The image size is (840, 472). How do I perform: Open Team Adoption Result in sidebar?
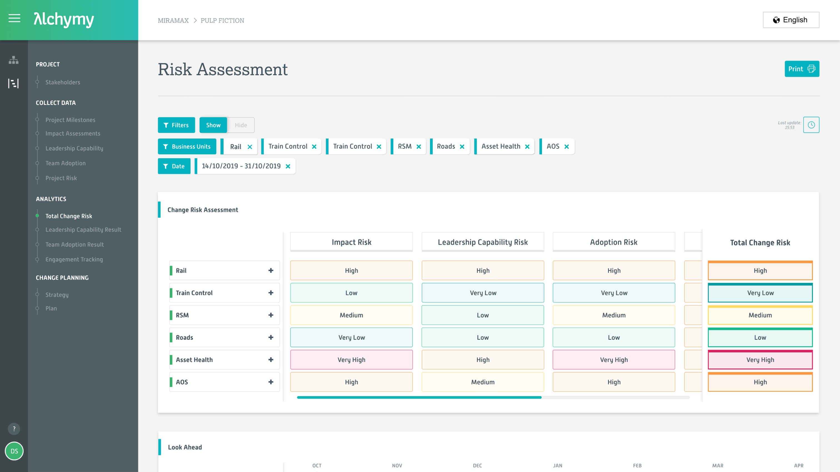(x=74, y=244)
